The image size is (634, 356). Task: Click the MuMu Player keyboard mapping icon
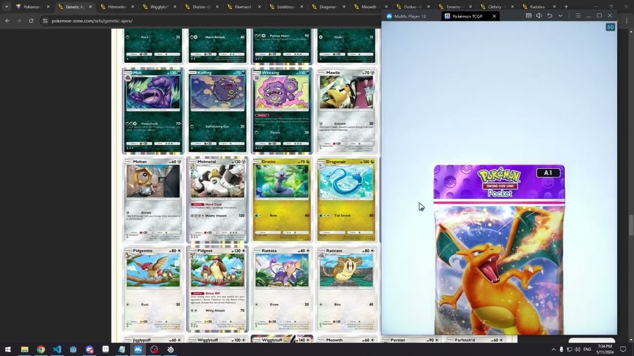coord(528,16)
